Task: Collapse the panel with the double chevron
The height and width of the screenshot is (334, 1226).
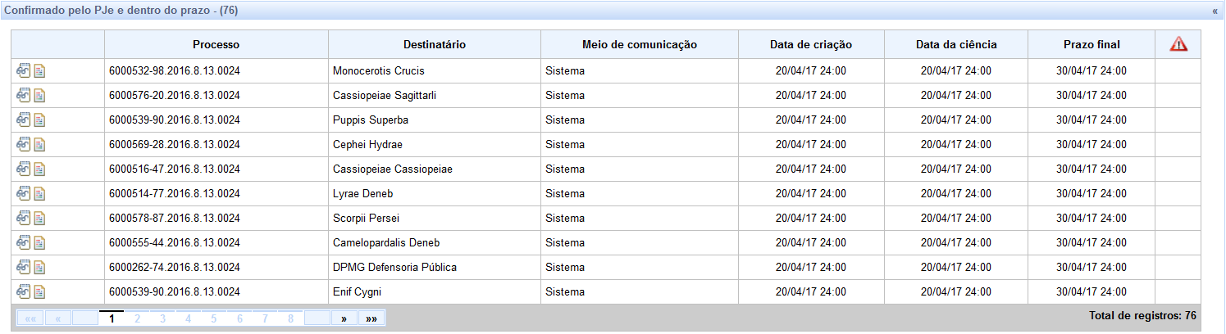Action: tap(1215, 11)
